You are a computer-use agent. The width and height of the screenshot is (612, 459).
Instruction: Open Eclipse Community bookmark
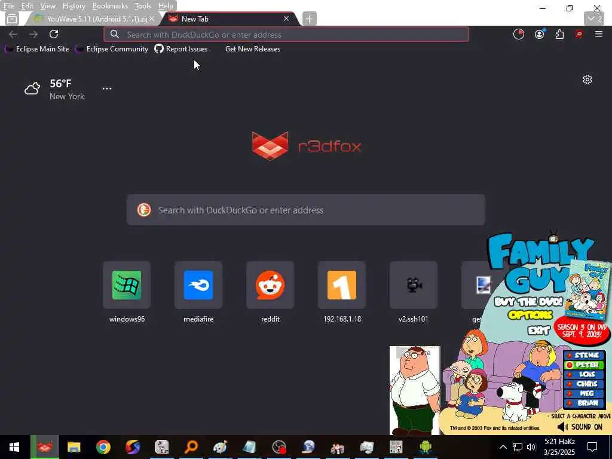coord(112,49)
